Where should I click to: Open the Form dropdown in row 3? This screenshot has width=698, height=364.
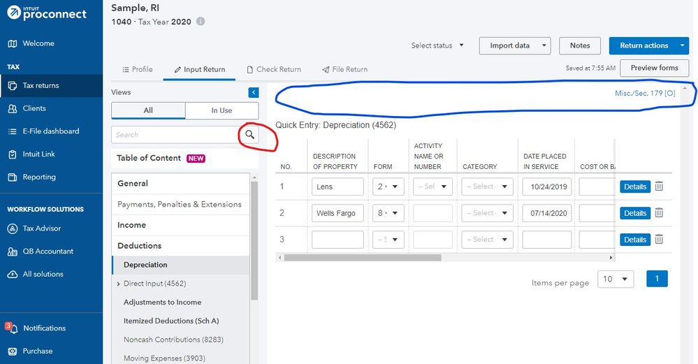tap(388, 240)
